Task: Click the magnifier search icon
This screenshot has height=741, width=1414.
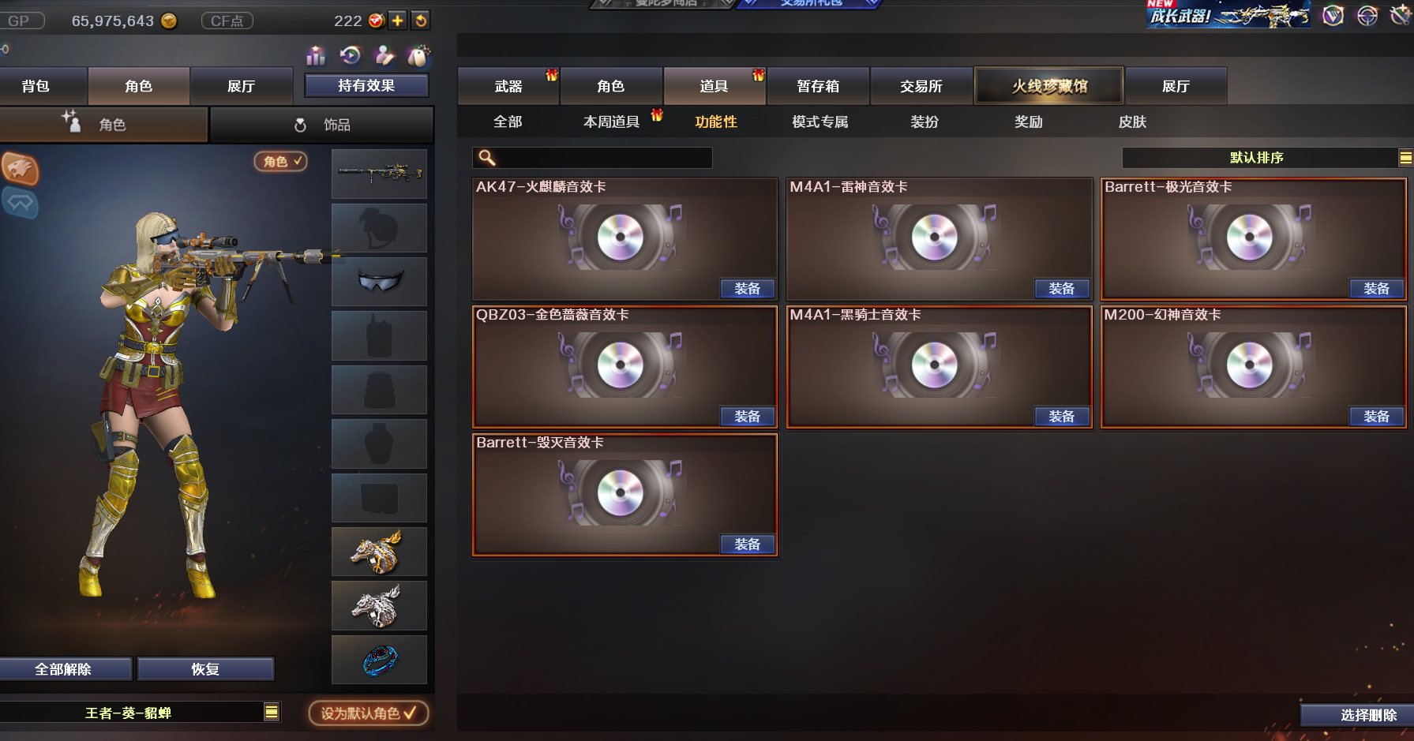Action: pyautogui.click(x=487, y=158)
